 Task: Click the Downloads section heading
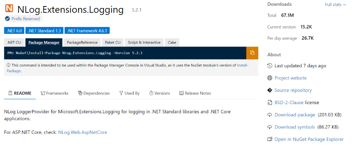(280, 4)
